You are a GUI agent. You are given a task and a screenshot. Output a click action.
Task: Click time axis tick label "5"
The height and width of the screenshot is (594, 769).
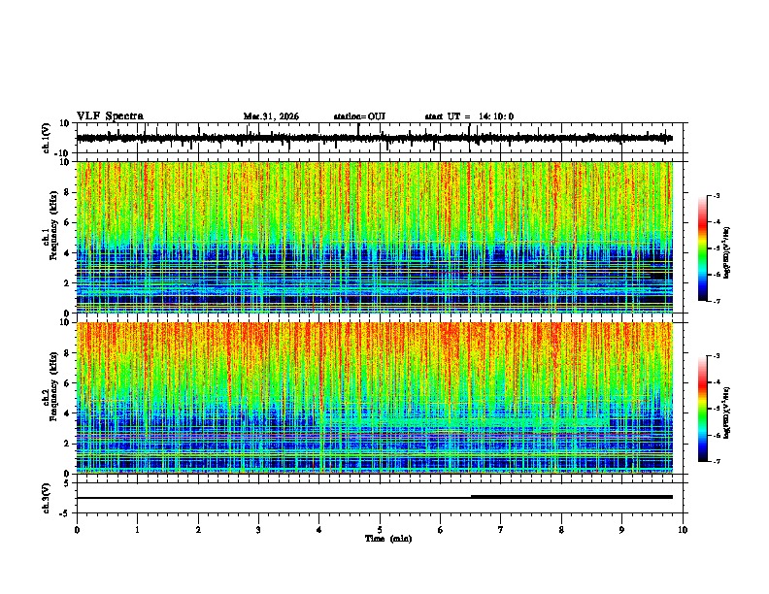[380, 530]
